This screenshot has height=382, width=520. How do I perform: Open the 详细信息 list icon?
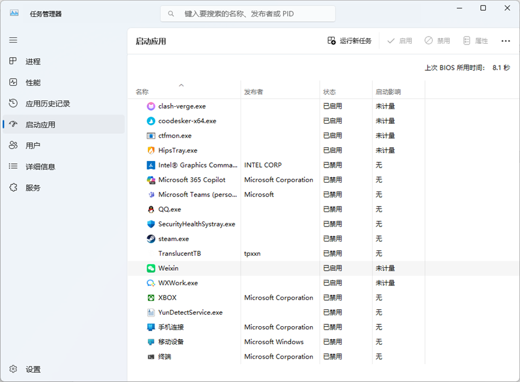click(x=13, y=166)
